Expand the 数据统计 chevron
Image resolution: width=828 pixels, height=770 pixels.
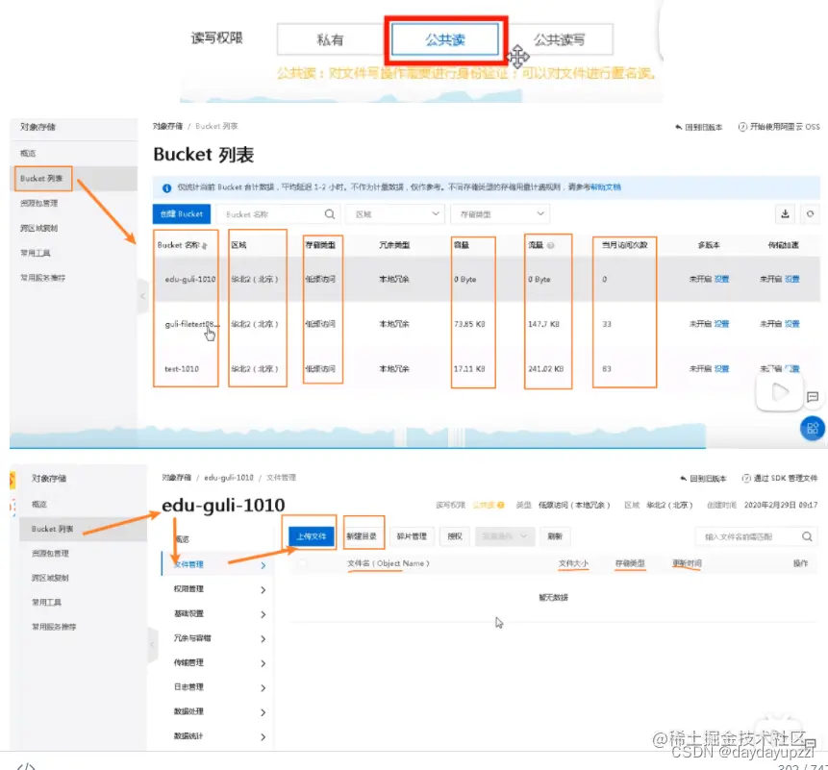(x=263, y=736)
